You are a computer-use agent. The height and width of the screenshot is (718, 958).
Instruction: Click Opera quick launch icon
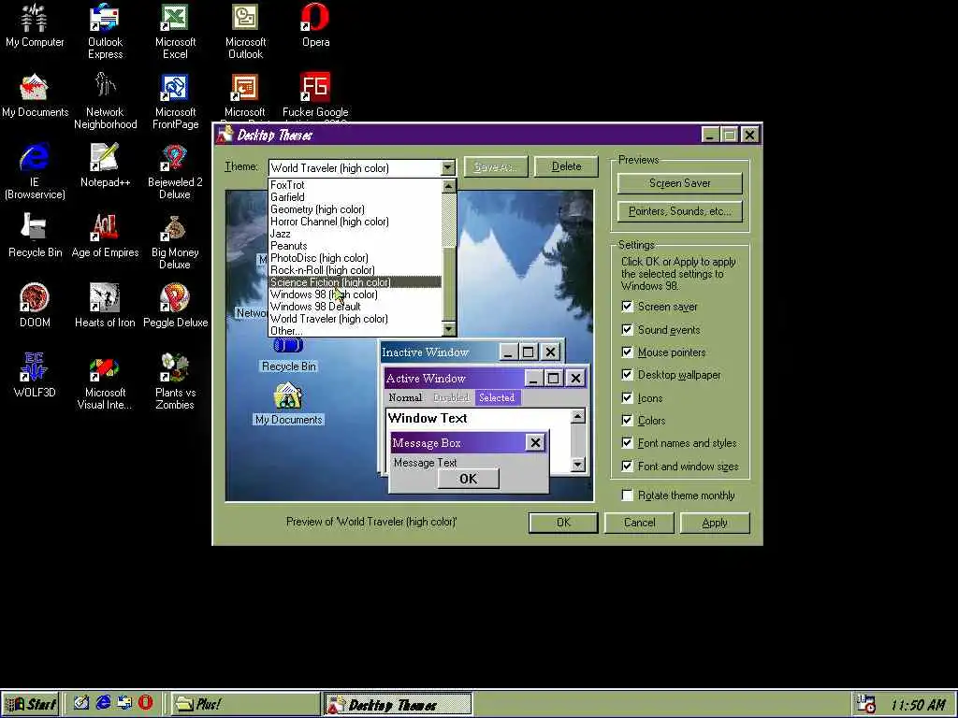145,703
